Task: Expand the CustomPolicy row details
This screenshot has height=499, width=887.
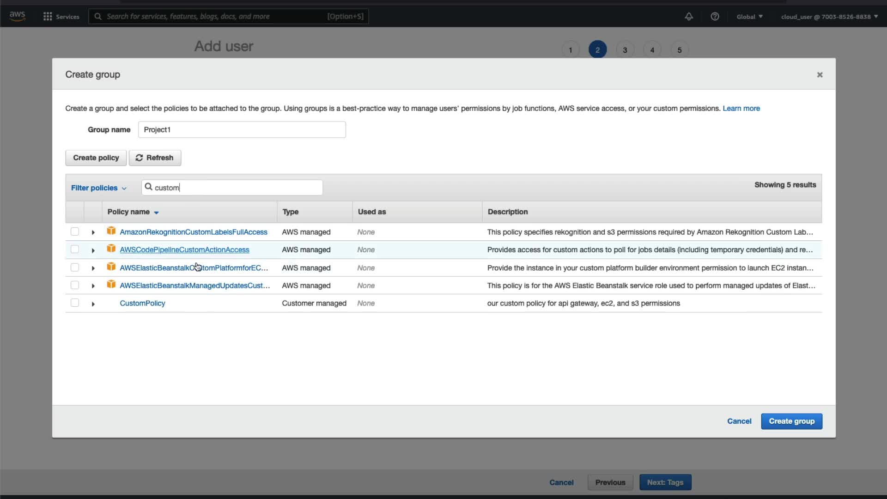Action: 93,304
